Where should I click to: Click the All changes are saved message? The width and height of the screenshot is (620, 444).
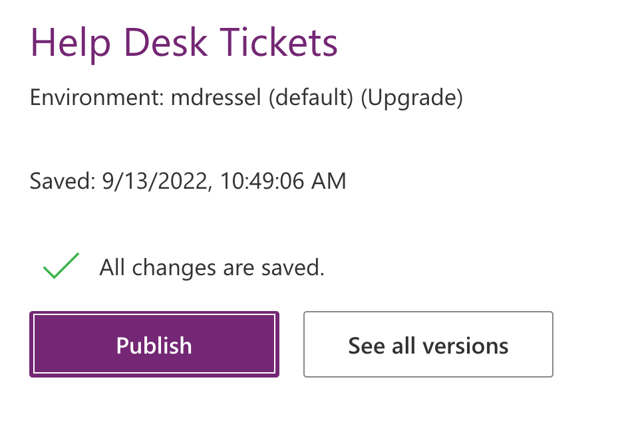pos(212,267)
